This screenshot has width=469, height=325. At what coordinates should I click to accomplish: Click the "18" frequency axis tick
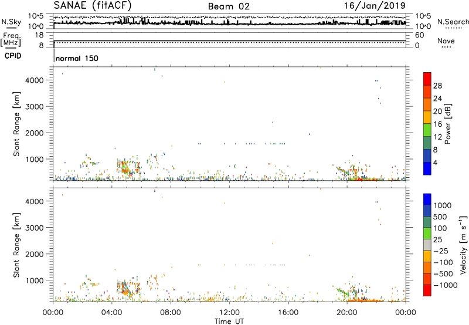(39, 35)
